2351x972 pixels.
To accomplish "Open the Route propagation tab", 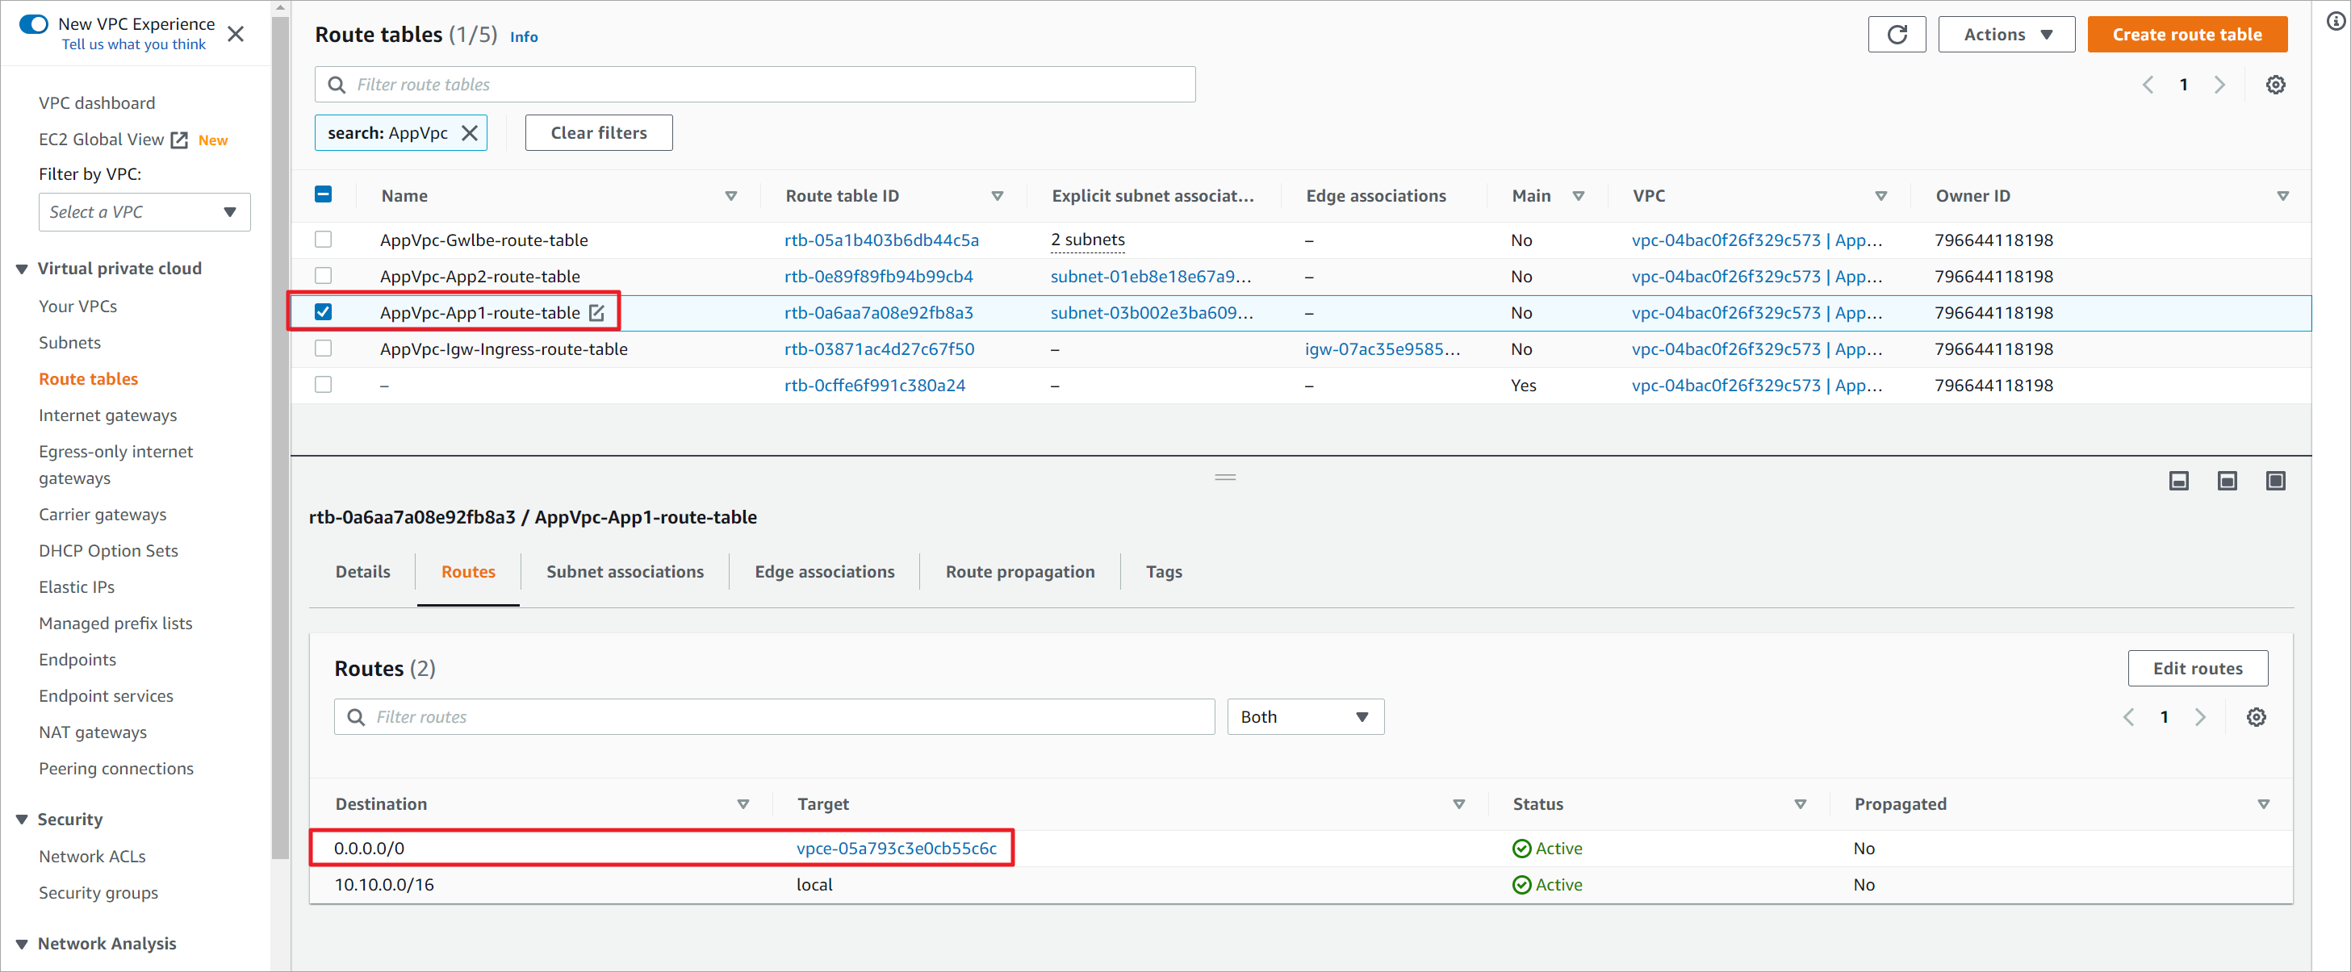I will tap(1019, 573).
